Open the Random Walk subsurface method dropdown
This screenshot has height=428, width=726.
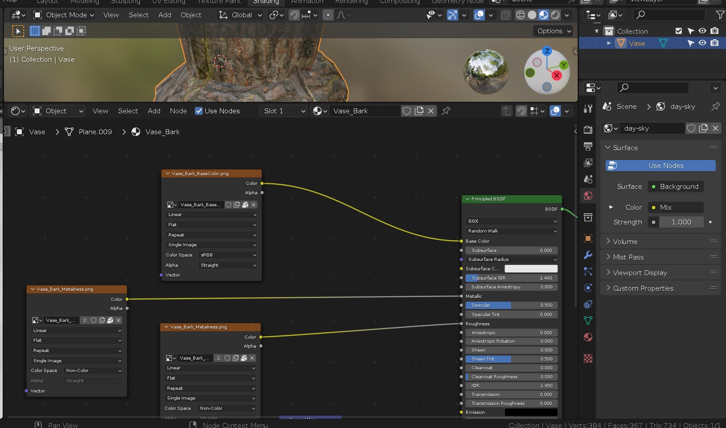[x=511, y=231]
